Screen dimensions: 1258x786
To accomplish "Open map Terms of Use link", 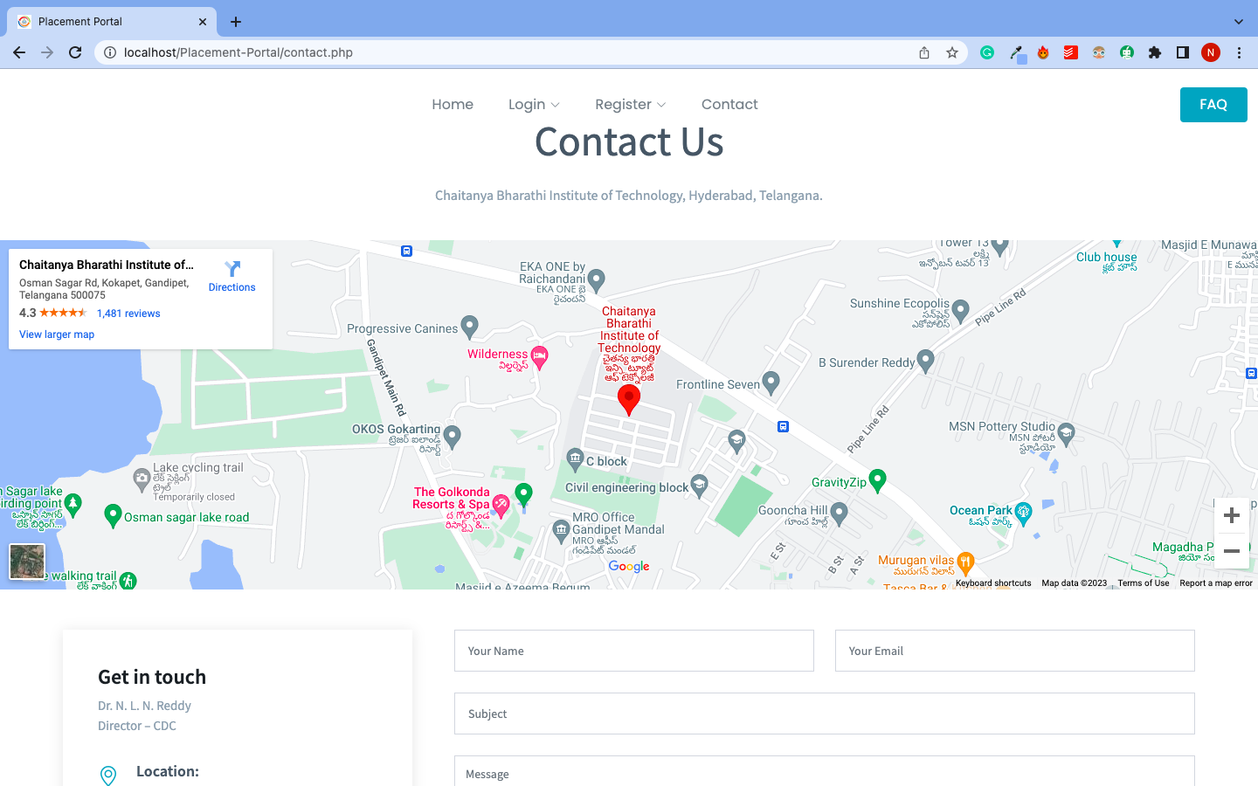I will pos(1144,583).
